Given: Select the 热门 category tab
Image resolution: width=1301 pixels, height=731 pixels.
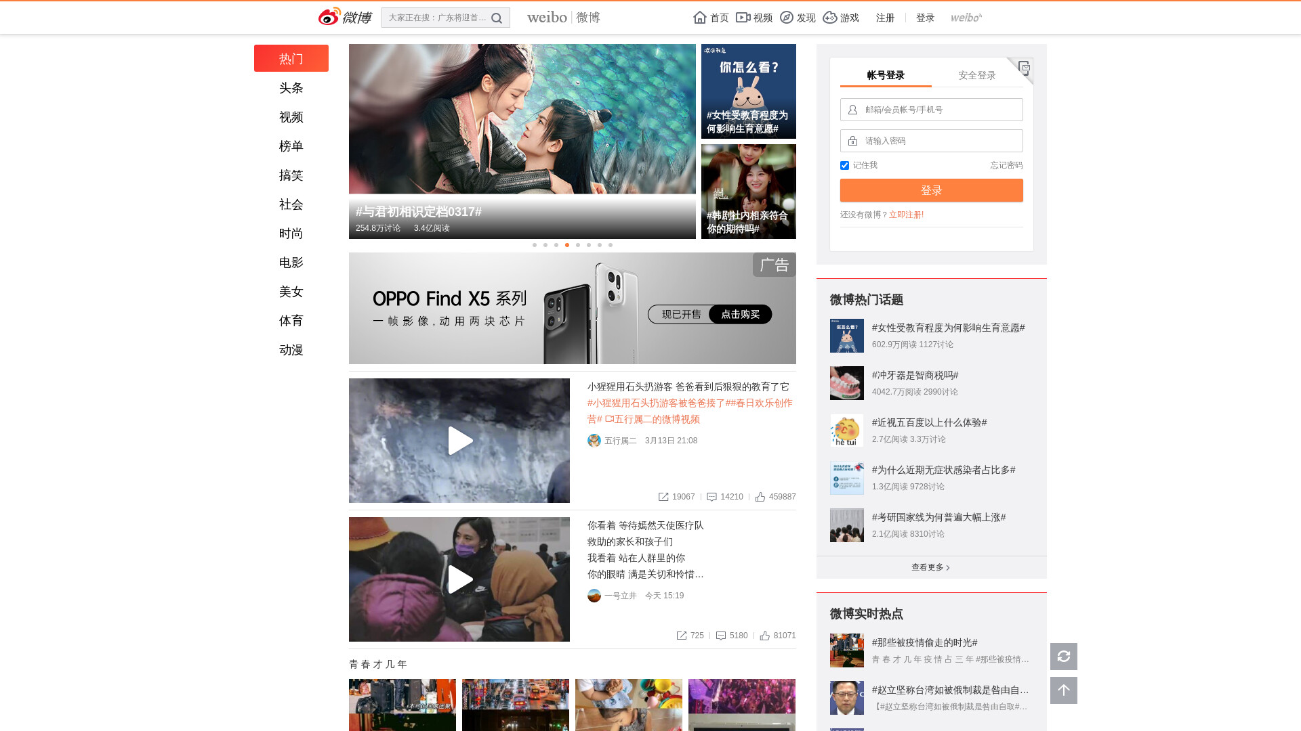Looking at the screenshot, I should [x=291, y=58].
